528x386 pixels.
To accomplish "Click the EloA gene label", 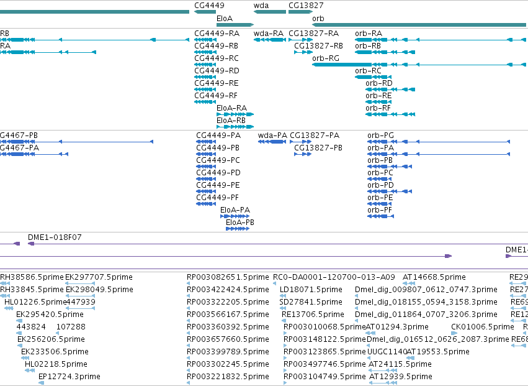I will point(224,19).
